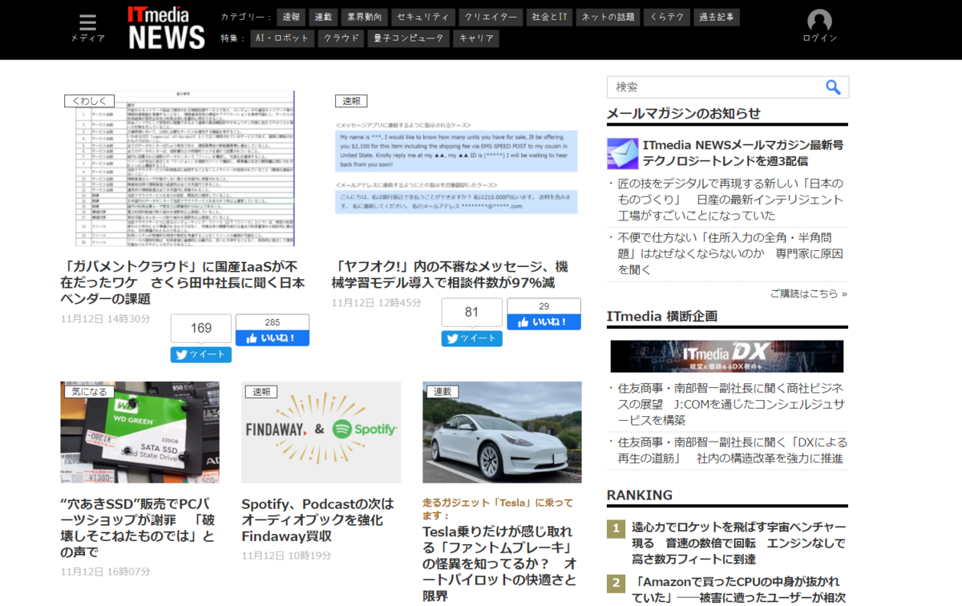Click the 気になる tag label
This screenshot has width=962, height=606.
pyautogui.click(x=89, y=392)
